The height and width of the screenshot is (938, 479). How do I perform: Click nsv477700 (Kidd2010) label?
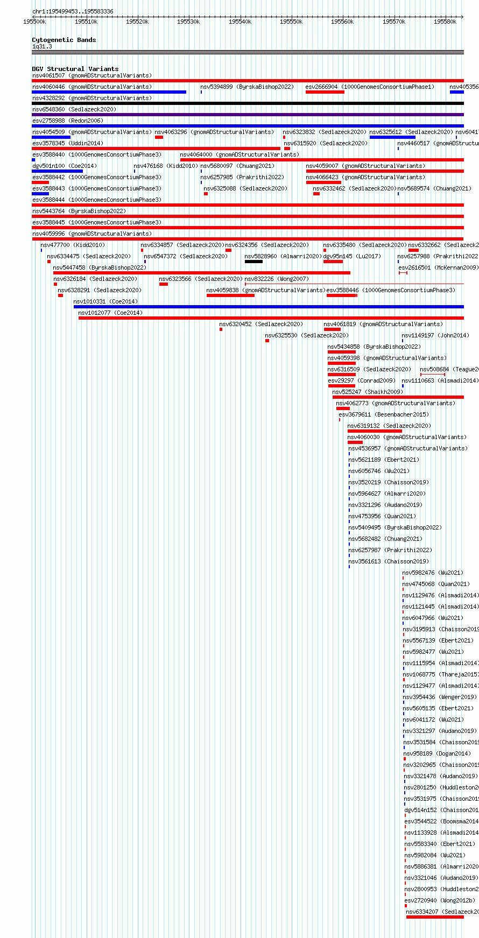point(73,245)
